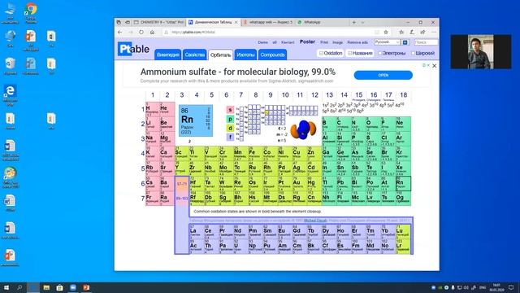Click the OPEN button in the ad
This screenshot has width=520, height=293.
[x=383, y=75]
